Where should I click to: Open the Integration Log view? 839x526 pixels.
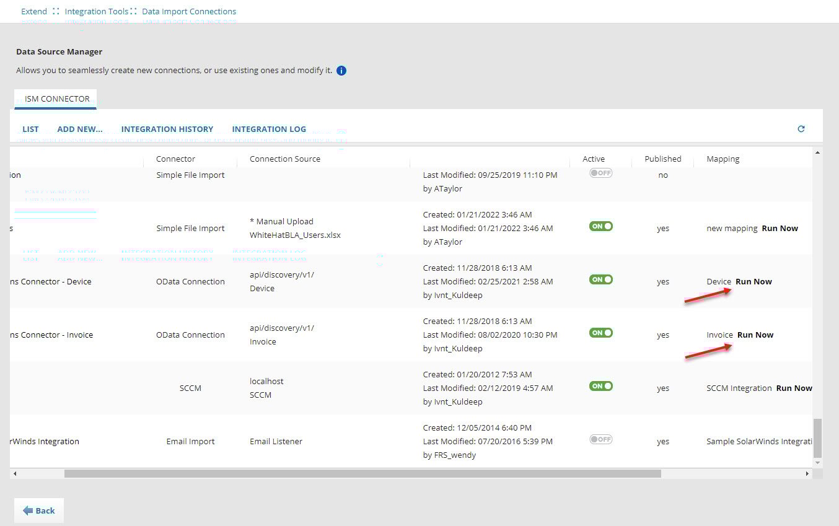269,129
